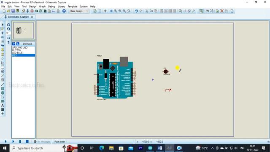Toggle the false origin icon

coord(105,11)
